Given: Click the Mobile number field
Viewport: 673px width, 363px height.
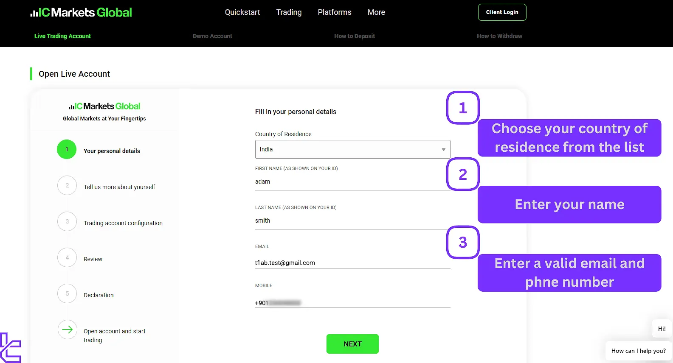Looking at the screenshot, I should pos(352,303).
